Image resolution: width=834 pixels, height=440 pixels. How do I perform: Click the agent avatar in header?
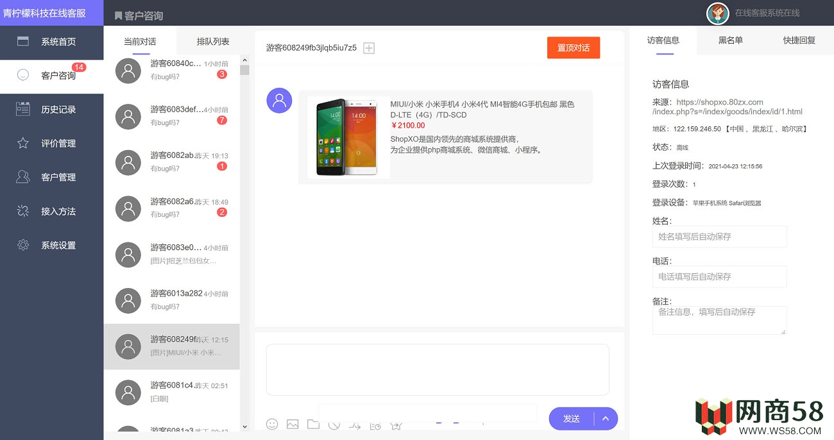[x=717, y=13]
